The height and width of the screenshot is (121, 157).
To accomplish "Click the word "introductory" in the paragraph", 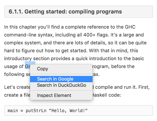I will (x=18, y=59).
